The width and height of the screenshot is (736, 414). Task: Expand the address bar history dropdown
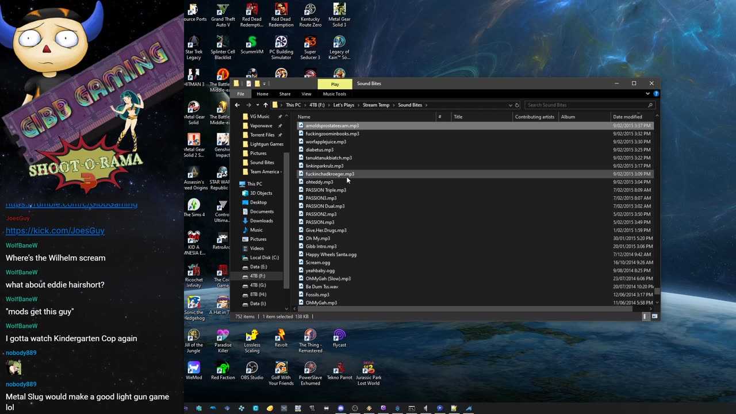510,105
